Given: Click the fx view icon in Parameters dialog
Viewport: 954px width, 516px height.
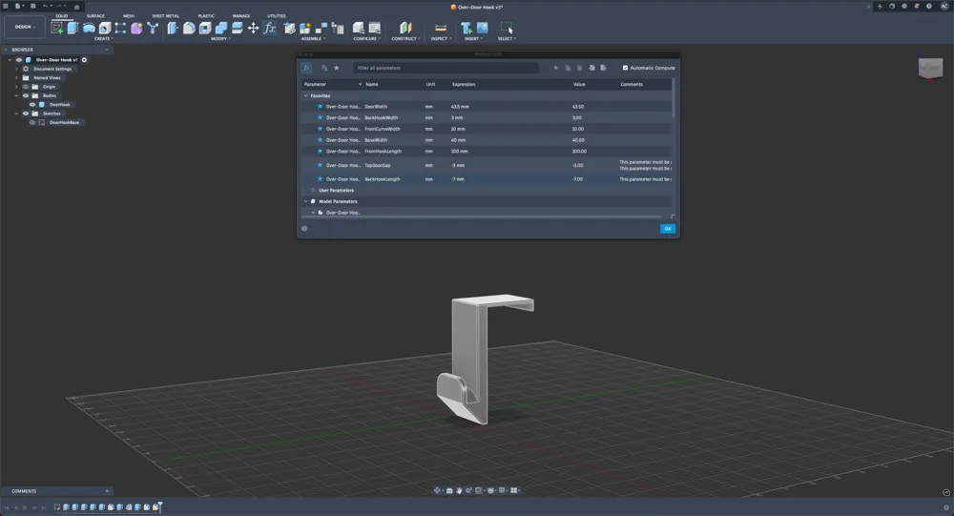Looking at the screenshot, I should point(306,68).
